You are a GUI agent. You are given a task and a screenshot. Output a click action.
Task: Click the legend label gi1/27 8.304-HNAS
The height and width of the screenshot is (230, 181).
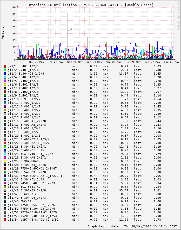23,161
